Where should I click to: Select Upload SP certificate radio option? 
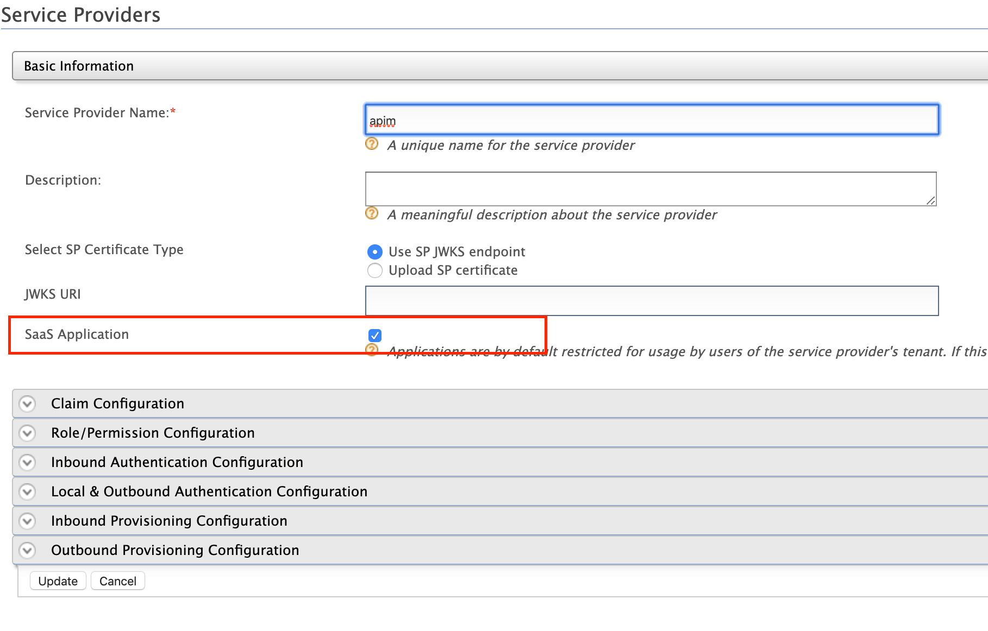click(375, 270)
